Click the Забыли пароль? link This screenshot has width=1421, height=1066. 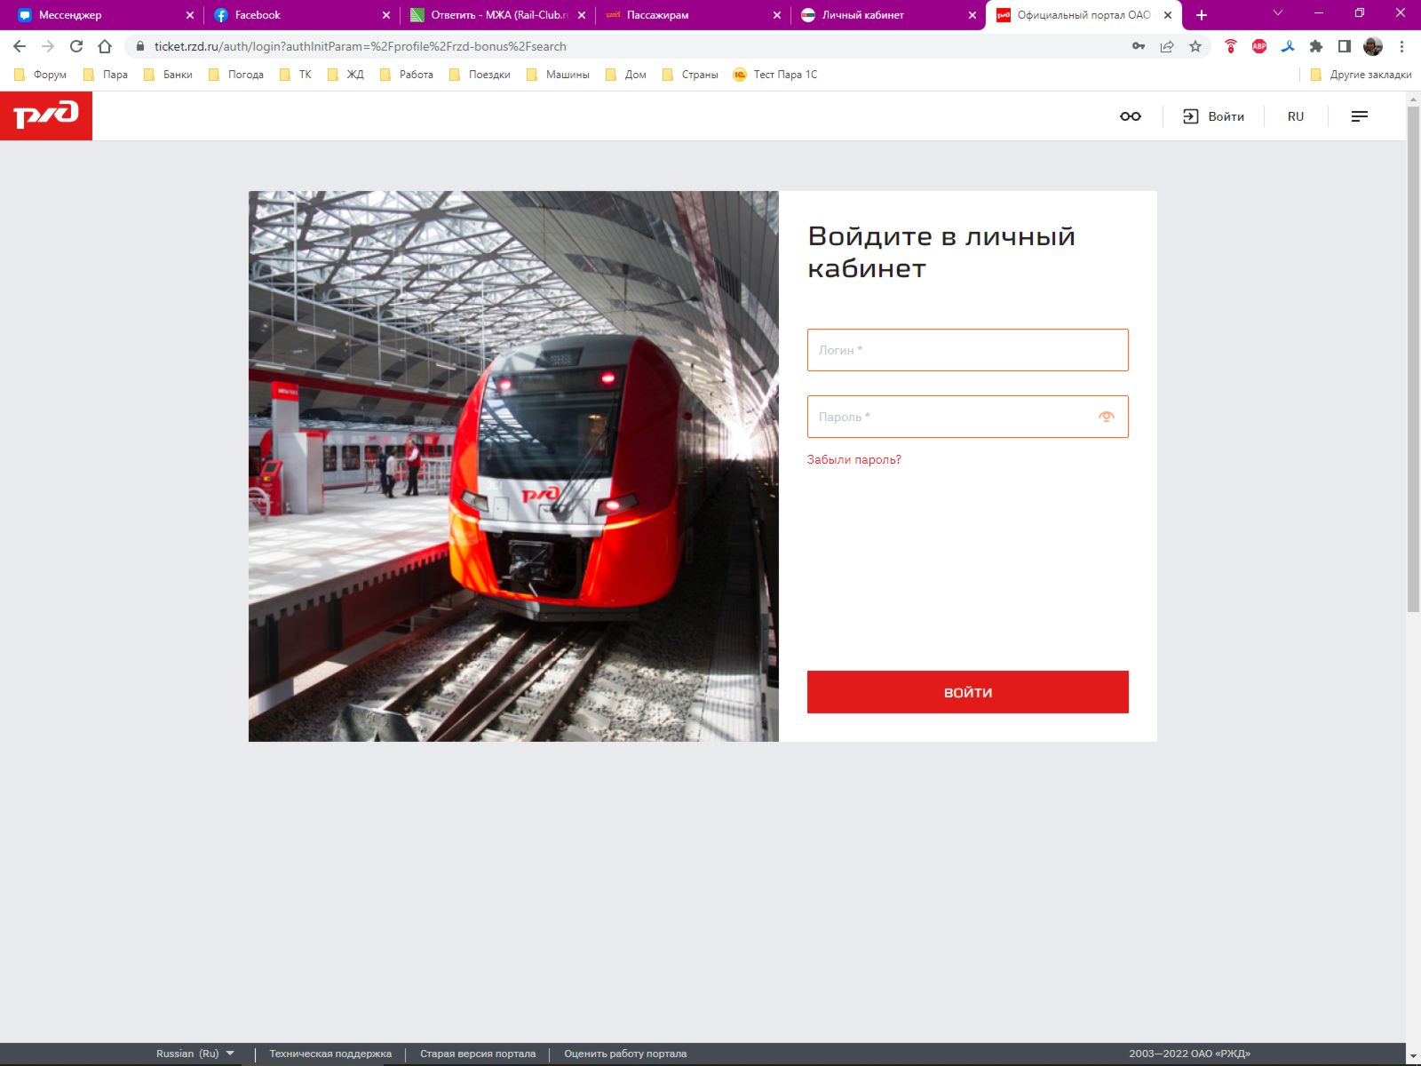tap(853, 459)
